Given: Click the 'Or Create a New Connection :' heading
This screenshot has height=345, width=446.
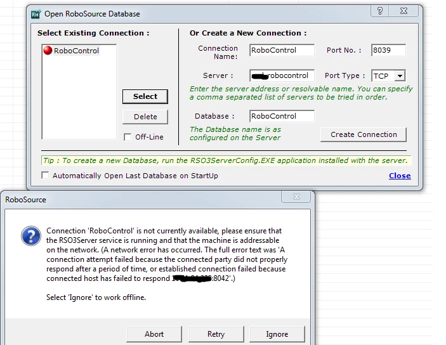Looking at the screenshot, I should (248, 33).
